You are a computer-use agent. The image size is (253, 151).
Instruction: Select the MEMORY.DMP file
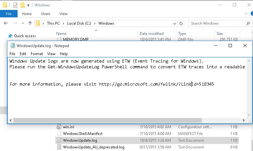[x=75, y=39]
